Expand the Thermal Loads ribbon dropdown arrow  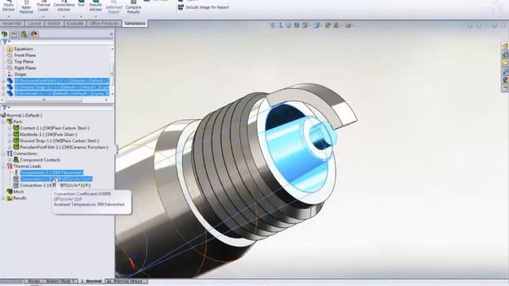pos(43,16)
